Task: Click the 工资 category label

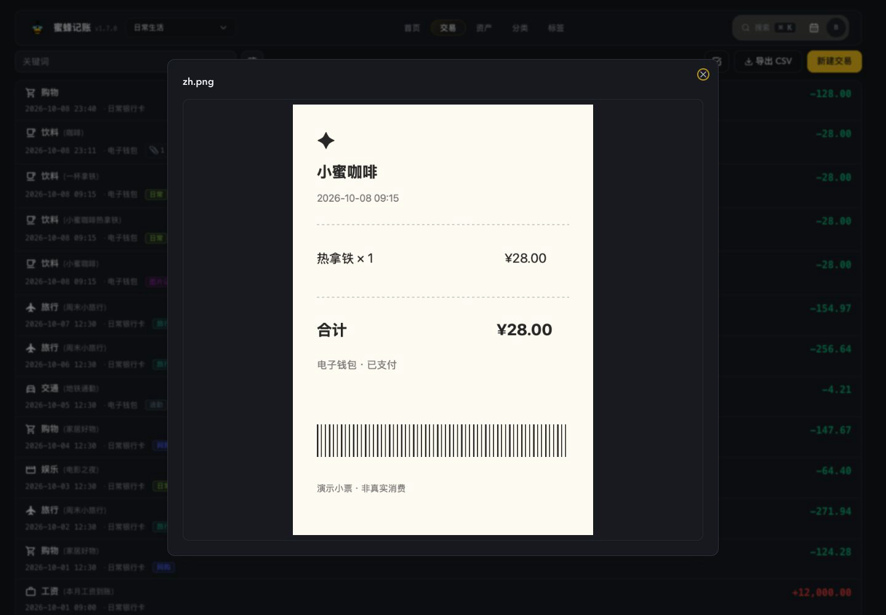Action: coord(50,592)
